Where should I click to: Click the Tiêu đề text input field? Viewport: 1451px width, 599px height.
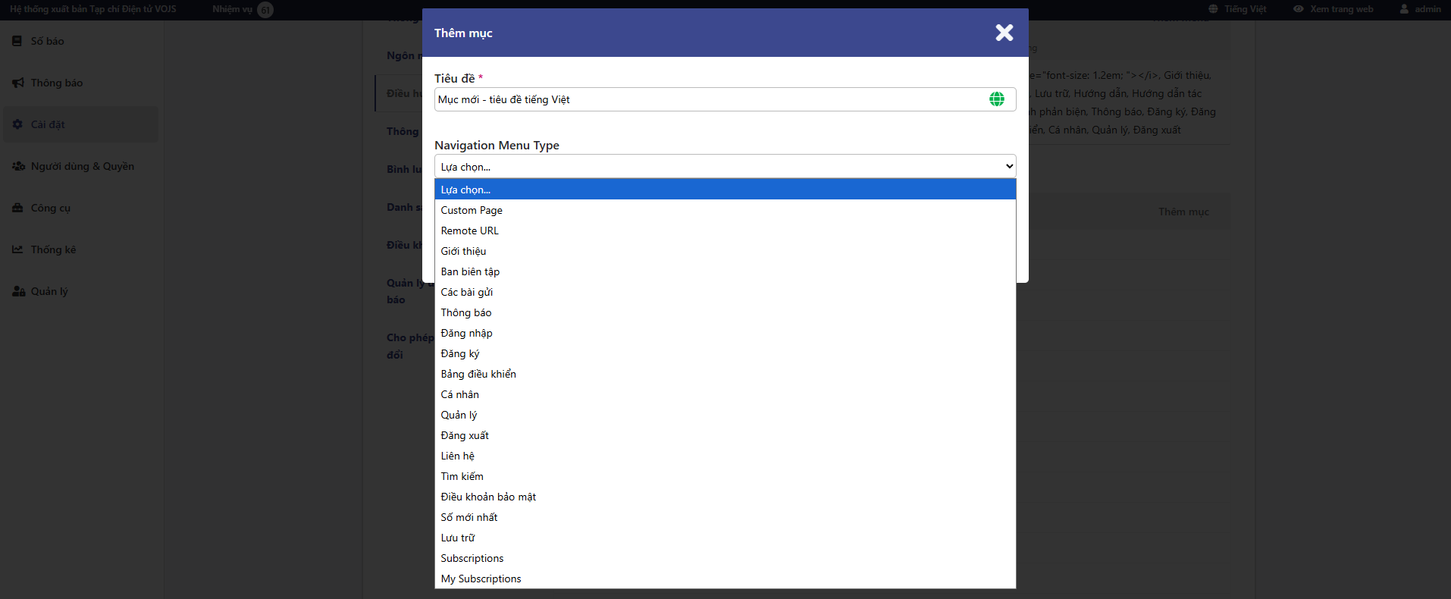(x=709, y=99)
